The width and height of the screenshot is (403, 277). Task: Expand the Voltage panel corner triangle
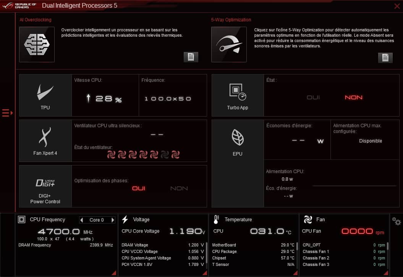click(204, 273)
